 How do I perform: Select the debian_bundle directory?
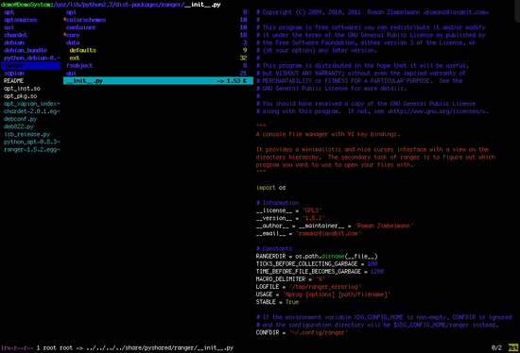(26, 50)
